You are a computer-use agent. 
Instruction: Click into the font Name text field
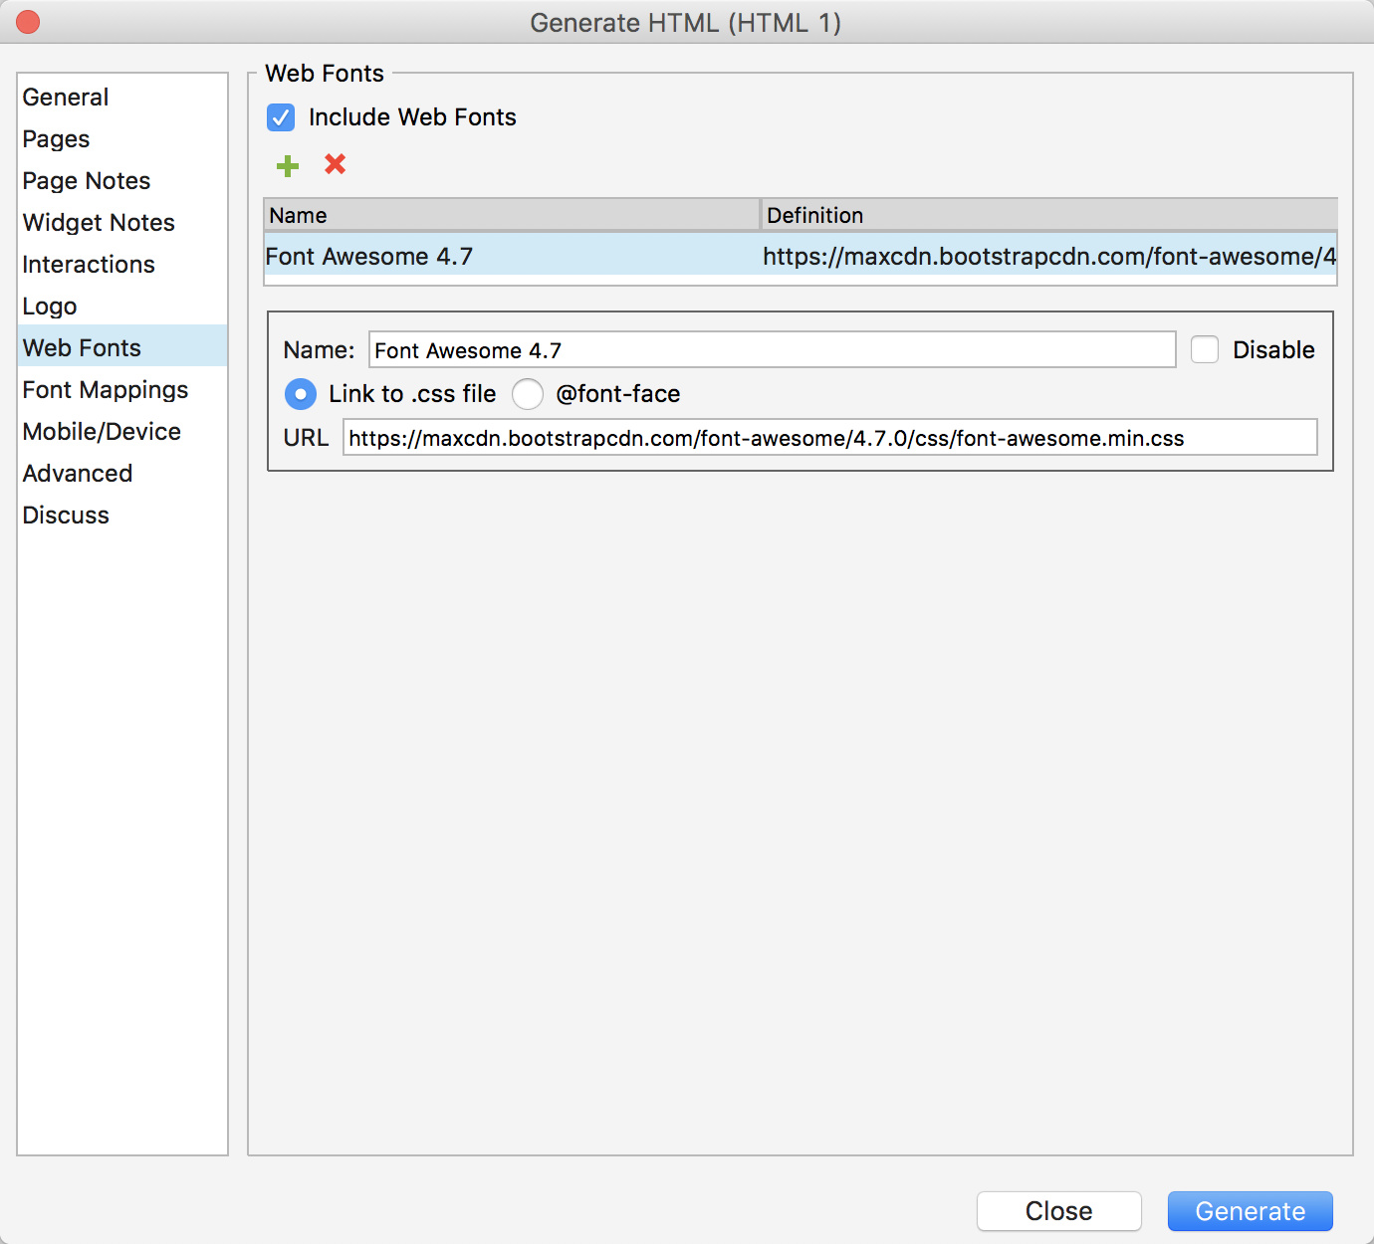[772, 350]
